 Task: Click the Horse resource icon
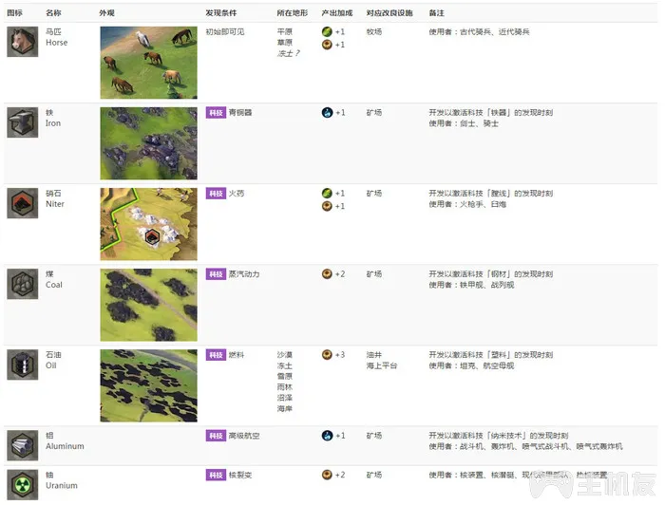pyautogui.click(x=23, y=42)
